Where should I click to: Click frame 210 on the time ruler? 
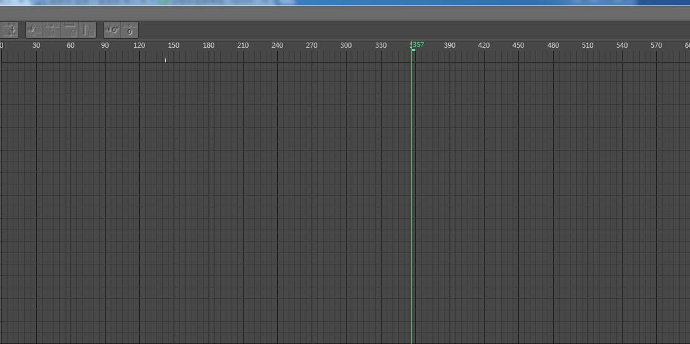(243, 45)
